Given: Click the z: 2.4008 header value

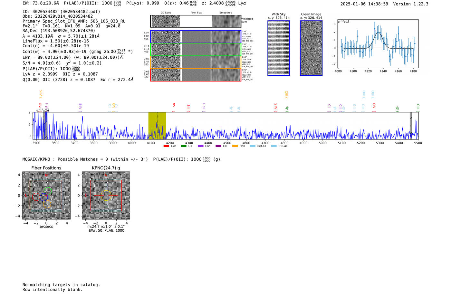Looking at the screenshot, I should 218,3.
